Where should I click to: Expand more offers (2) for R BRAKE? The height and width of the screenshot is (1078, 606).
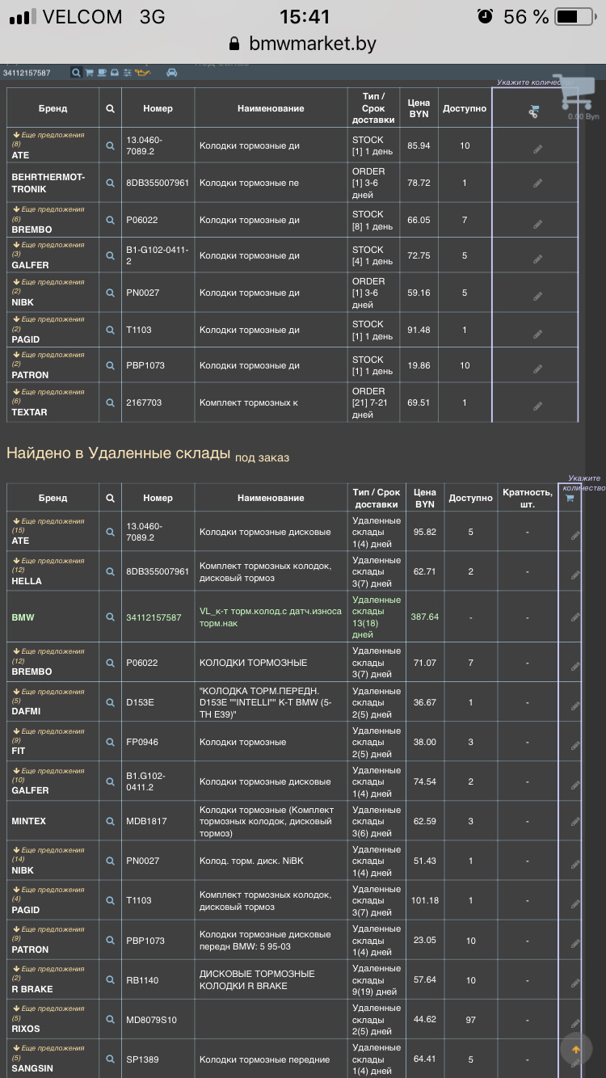tap(48, 973)
